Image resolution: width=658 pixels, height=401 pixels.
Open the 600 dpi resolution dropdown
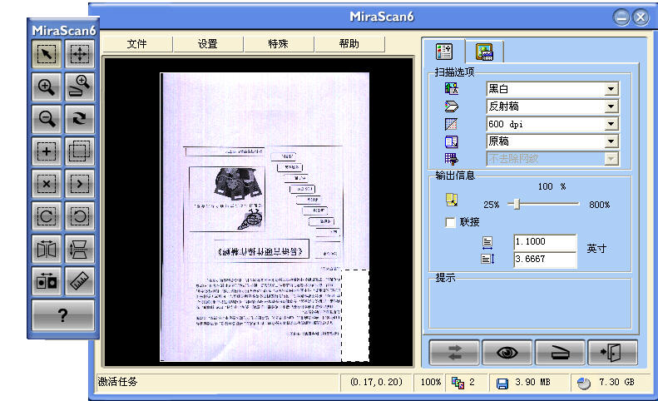(611, 124)
